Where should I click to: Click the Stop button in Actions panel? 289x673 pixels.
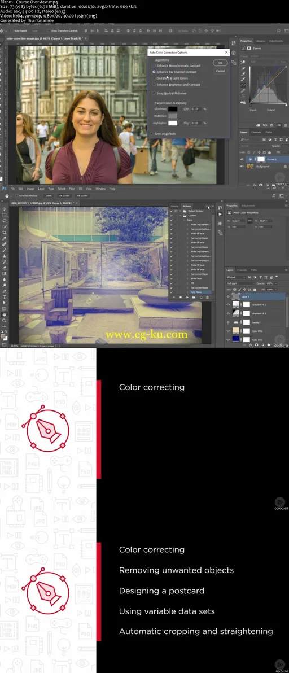pos(174,297)
